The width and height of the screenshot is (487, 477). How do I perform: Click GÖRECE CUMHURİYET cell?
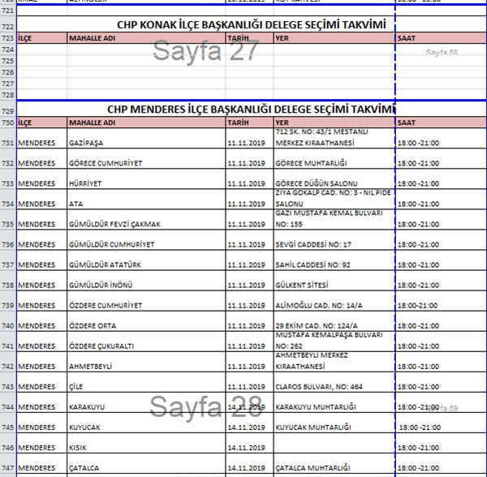point(146,158)
